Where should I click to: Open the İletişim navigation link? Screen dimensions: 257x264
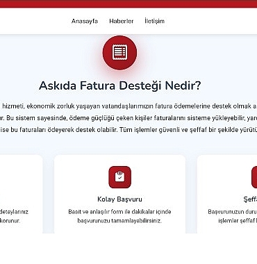[x=155, y=21]
